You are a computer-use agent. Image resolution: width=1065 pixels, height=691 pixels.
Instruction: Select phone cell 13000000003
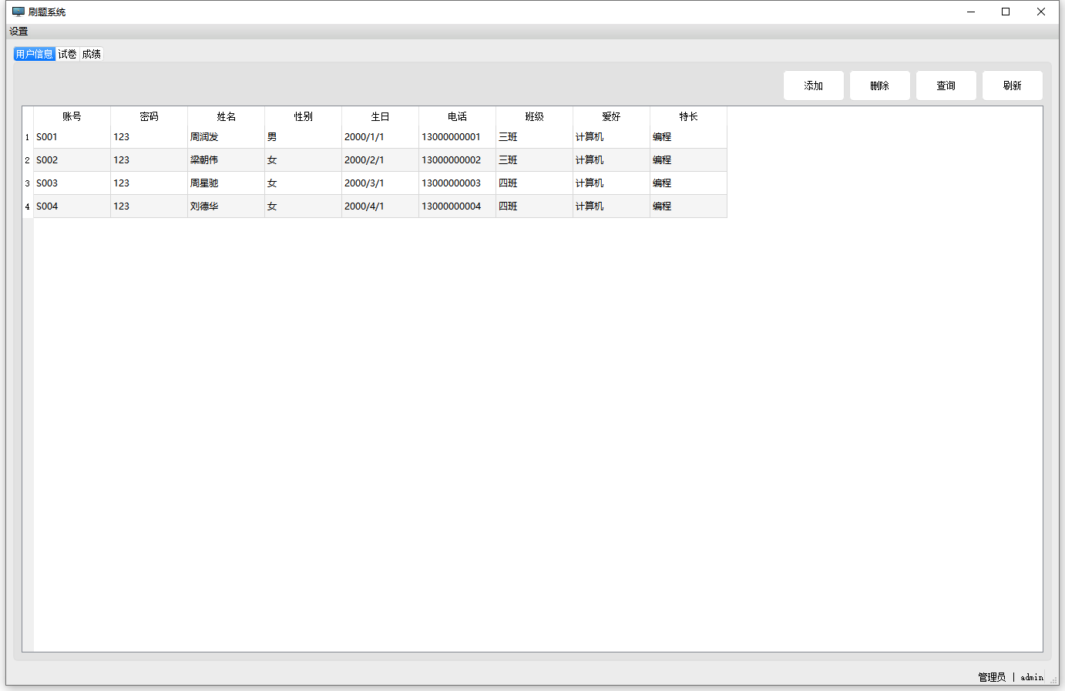click(457, 183)
